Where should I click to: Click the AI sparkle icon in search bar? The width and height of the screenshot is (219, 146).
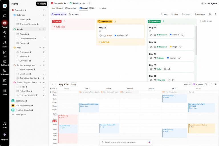click(149, 142)
